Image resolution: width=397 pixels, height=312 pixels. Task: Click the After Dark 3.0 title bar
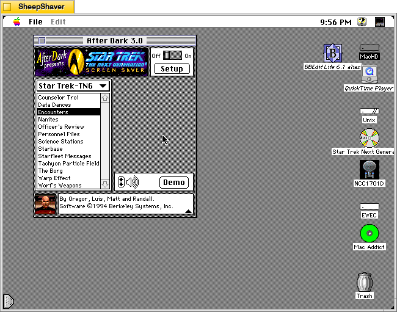pos(115,40)
